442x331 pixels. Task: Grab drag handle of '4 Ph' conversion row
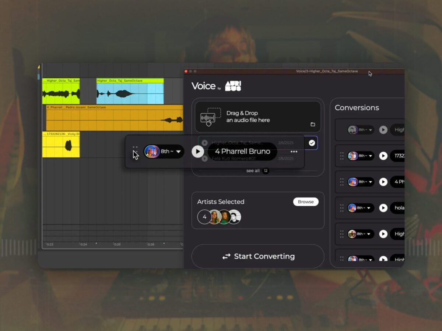[x=341, y=182]
